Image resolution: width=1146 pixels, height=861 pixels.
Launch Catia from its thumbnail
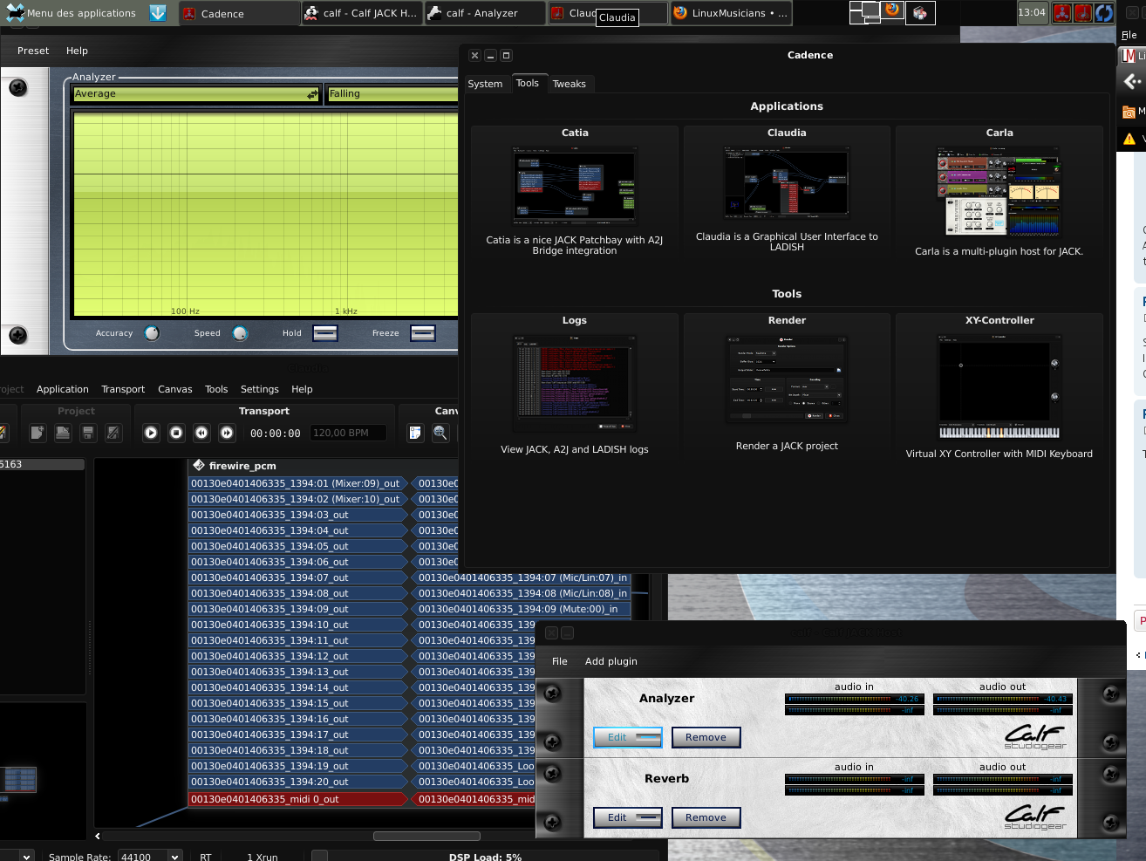pos(575,186)
